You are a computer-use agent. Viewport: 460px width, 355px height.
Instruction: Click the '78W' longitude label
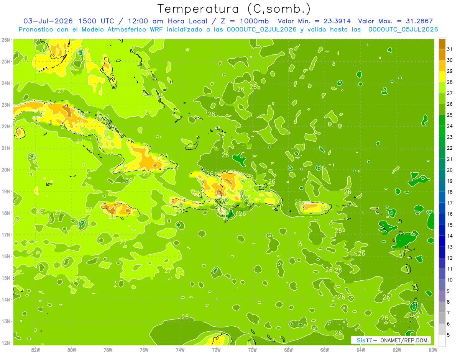coord(108,350)
